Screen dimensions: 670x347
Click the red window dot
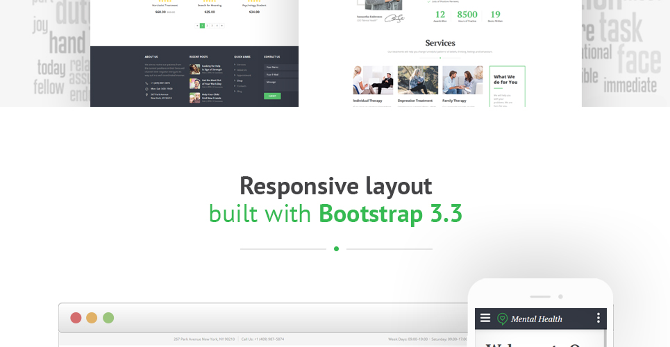coord(76,318)
